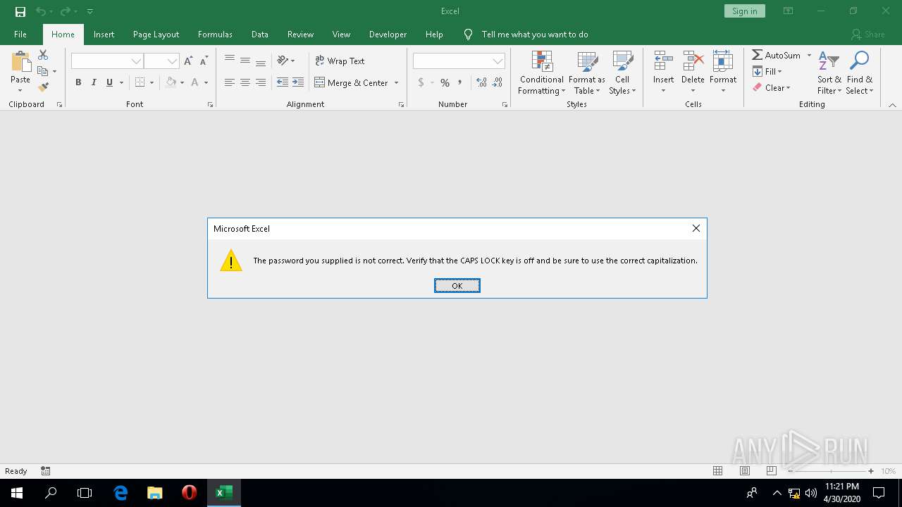The width and height of the screenshot is (902, 507).
Task: Toggle Center alignment
Action: click(245, 82)
